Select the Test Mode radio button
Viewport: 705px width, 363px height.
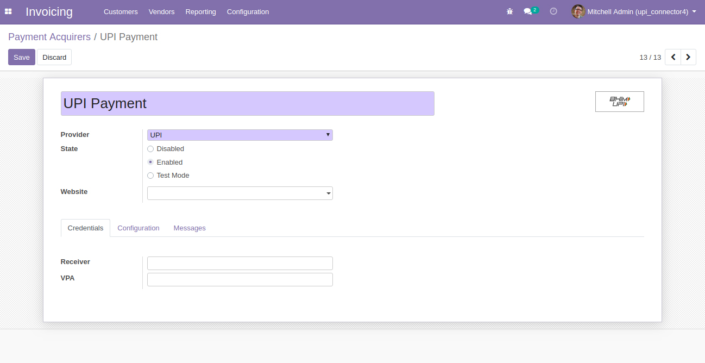coord(150,176)
